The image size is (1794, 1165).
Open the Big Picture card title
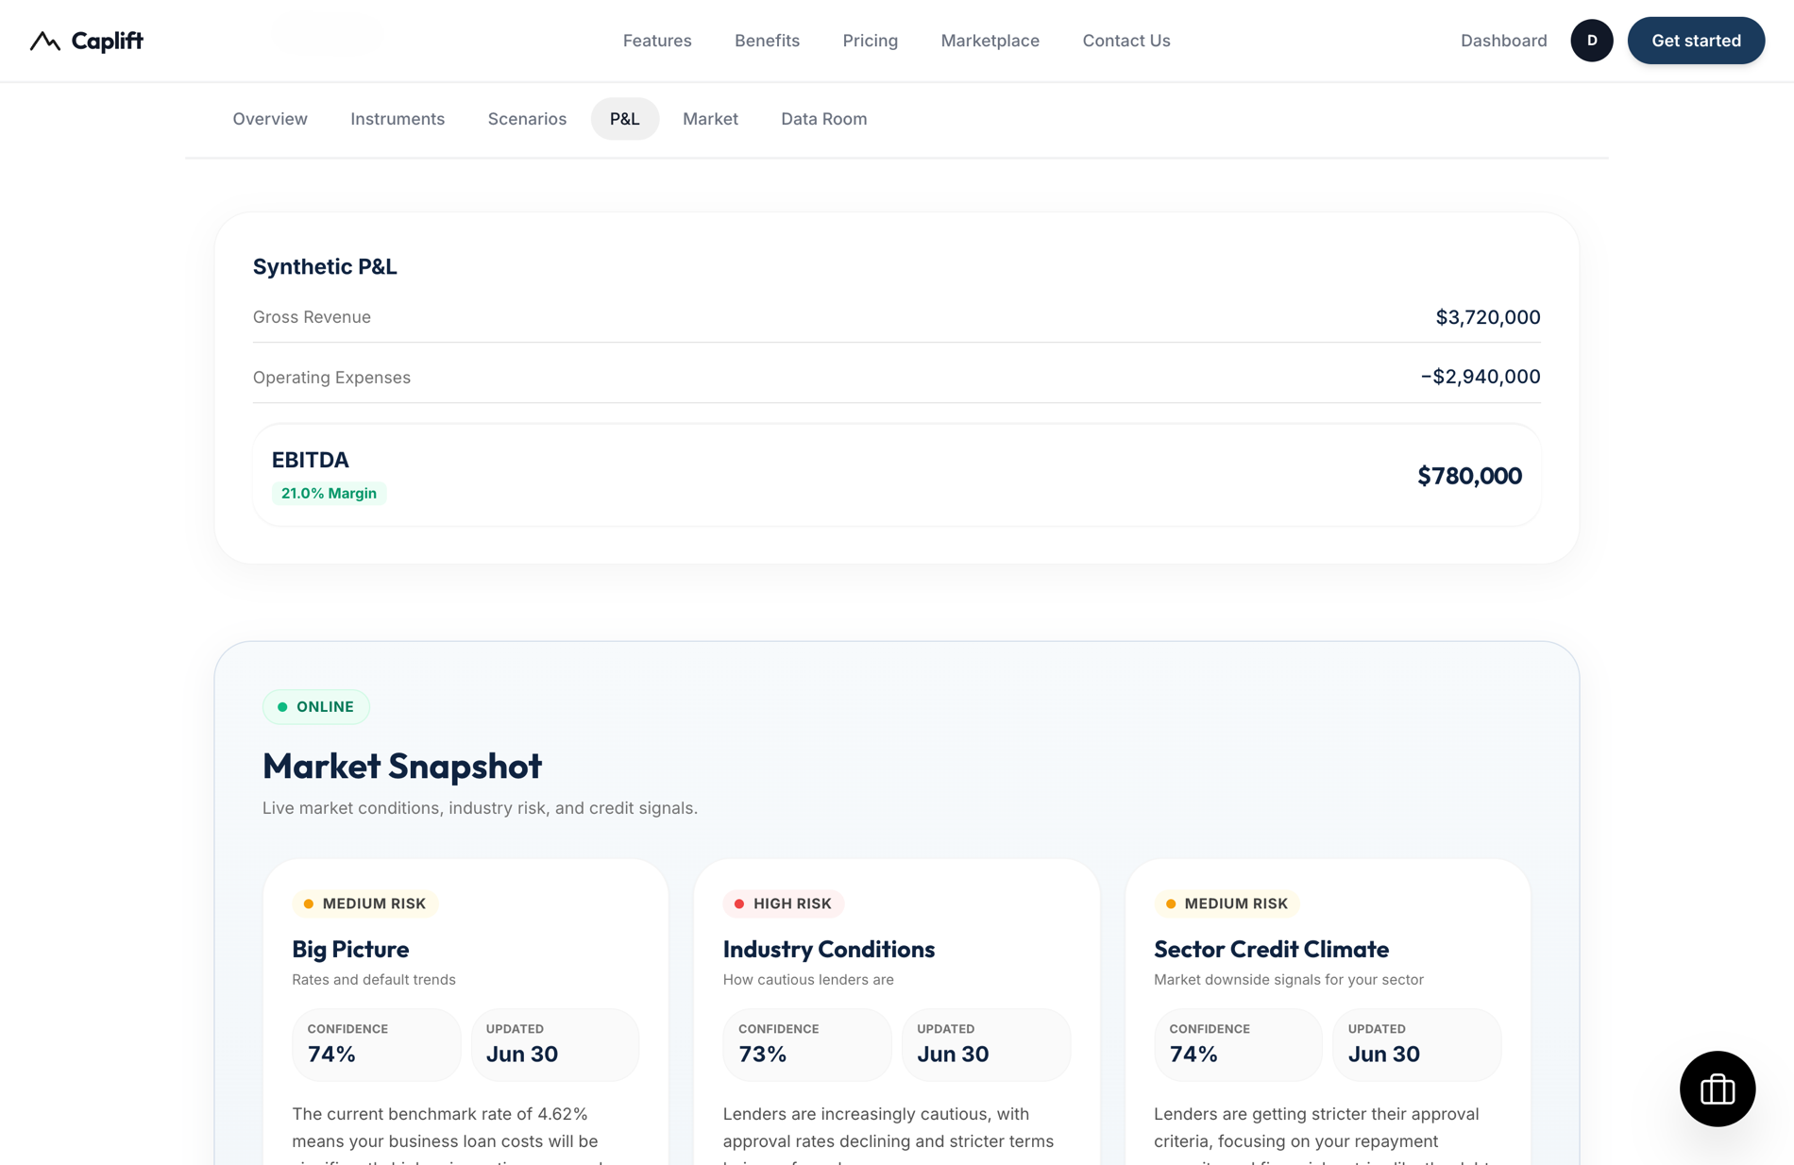point(350,949)
